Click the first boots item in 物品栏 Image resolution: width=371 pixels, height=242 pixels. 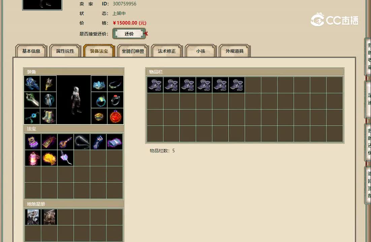coord(155,85)
